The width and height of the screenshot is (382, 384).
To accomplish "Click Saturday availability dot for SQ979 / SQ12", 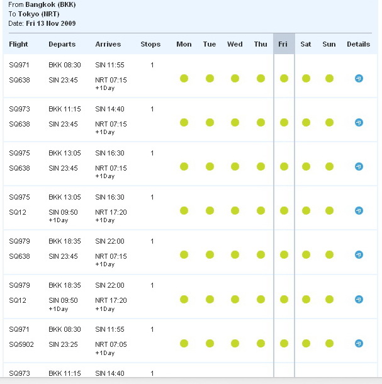I will pyautogui.click(x=306, y=299).
